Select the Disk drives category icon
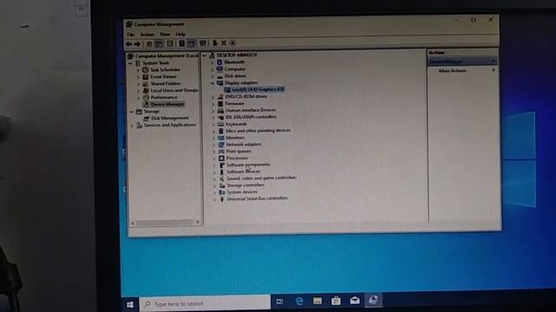Viewport: 556px width, 312px height. 220,76
